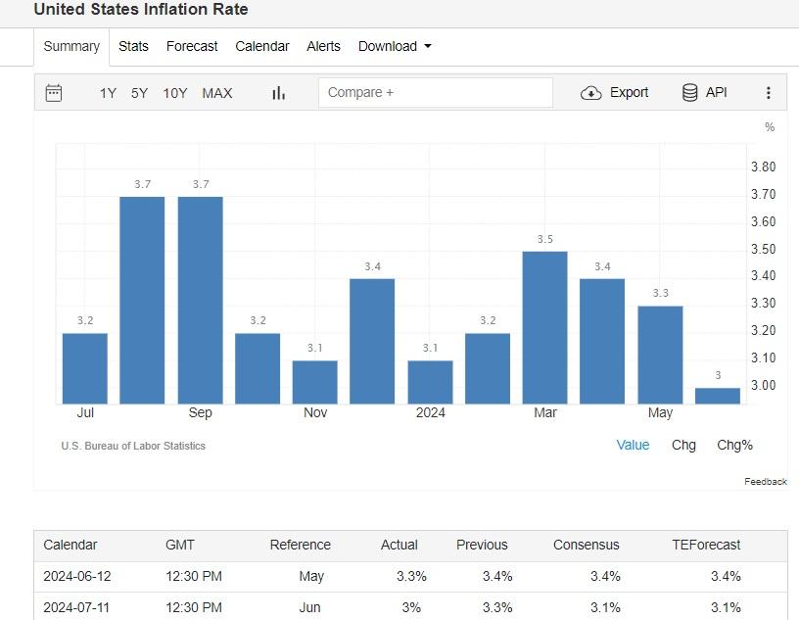This screenshot has width=799, height=620.
Task: Select the 10Y time range
Action: click(x=175, y=93)
